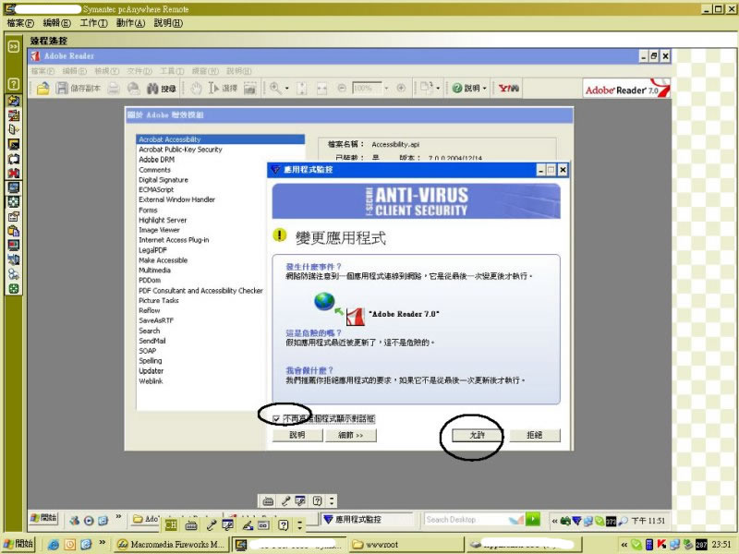The image size is (739, 554).
Task: Open the rotate pages dropdown arrow
Action: point(438,88)
